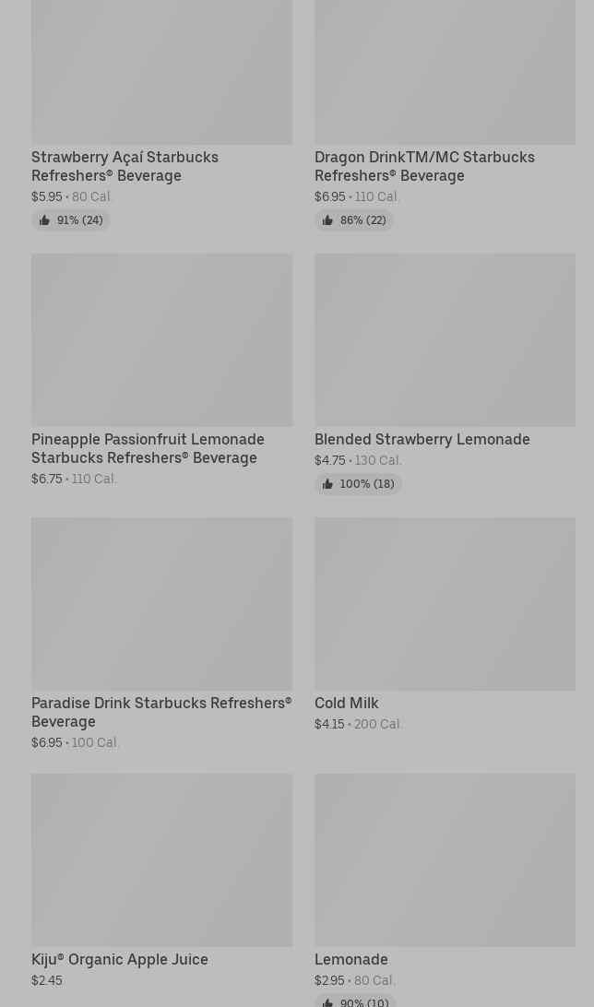Open Blended Strawberry Lemonade title
This screenshot has width=594, height=1007.
tap(422, 439)
